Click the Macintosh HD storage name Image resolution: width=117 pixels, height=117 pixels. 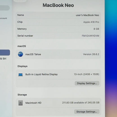click(x=33, y=103)
